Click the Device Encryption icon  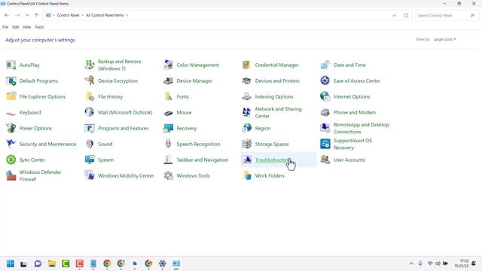point(90,81)
